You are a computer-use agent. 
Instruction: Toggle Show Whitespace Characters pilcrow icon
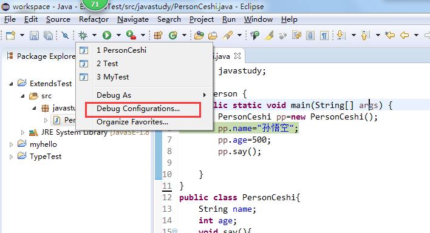324,35
